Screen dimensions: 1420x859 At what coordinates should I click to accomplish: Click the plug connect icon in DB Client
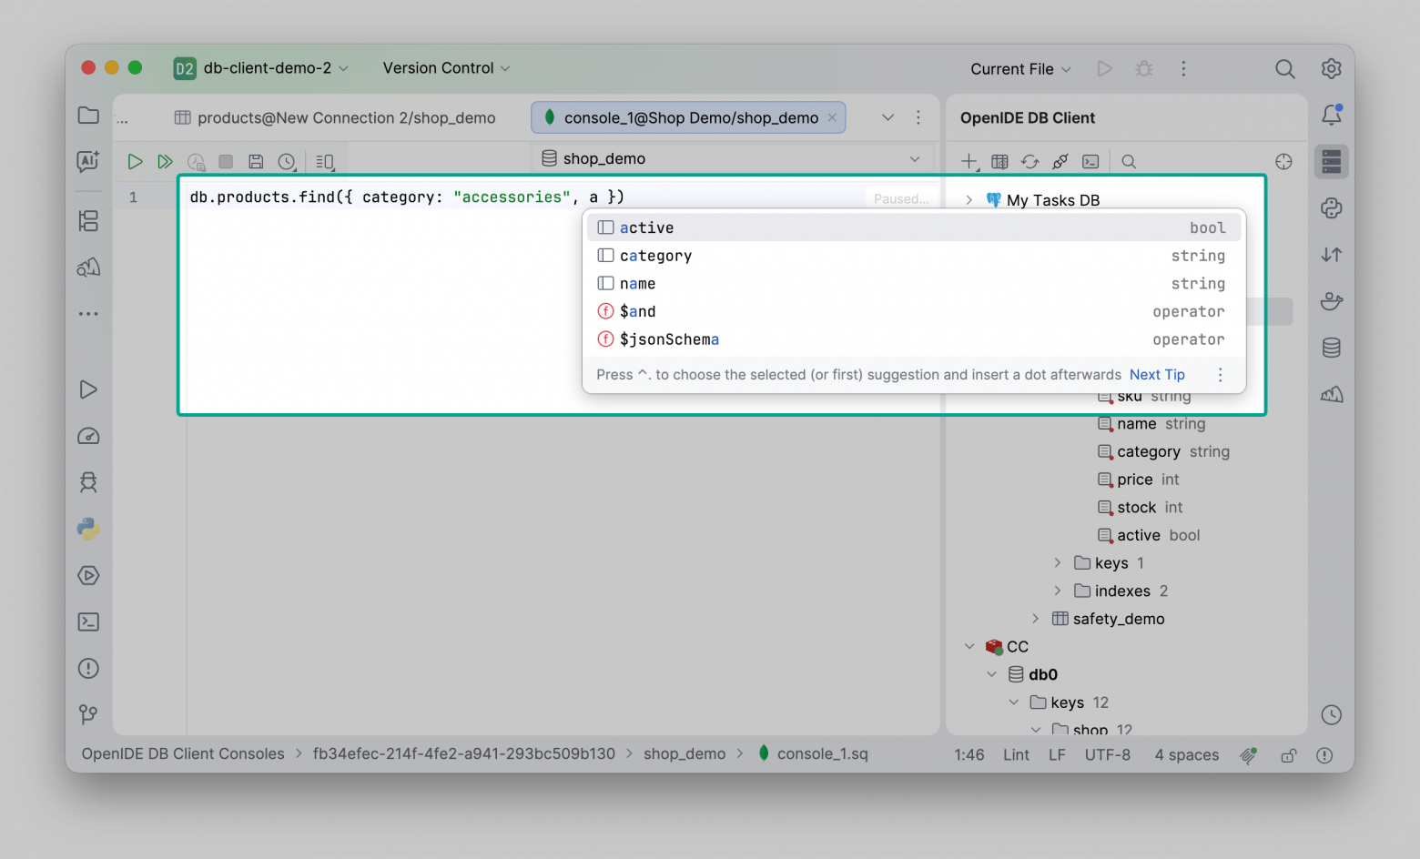coord(1060,161)
